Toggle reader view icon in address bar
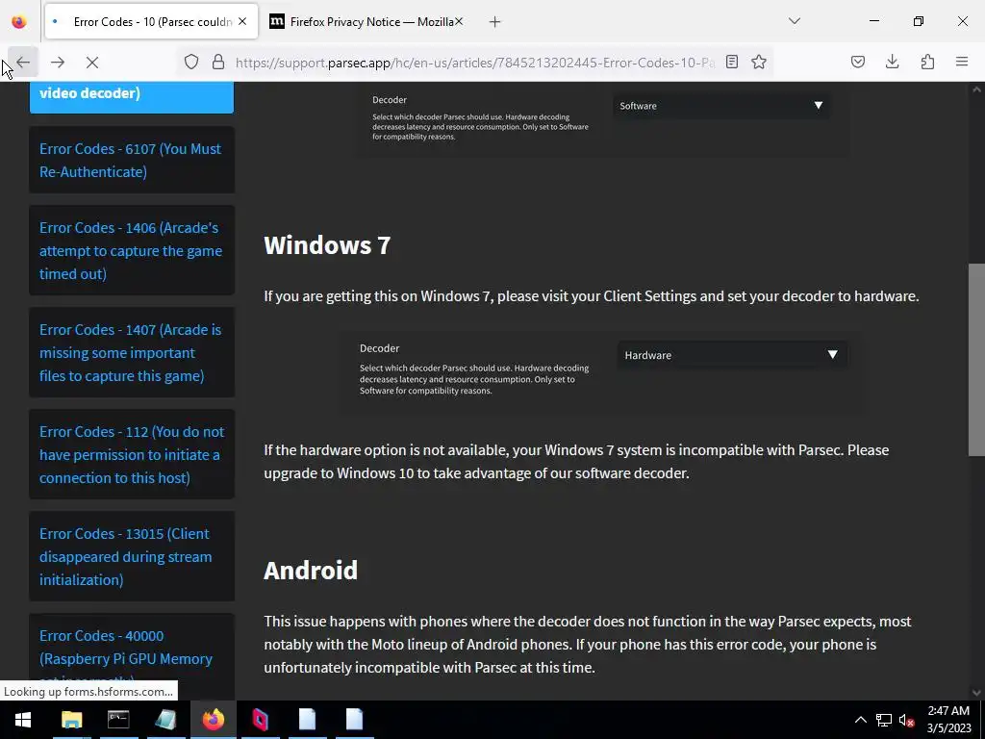 click(732, 63)
